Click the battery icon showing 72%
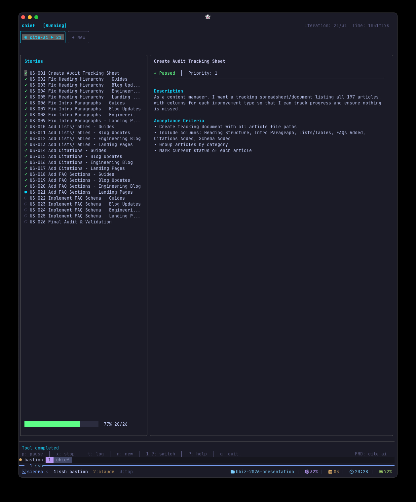Viewport: 416px width, 502px height. point(381,472)
